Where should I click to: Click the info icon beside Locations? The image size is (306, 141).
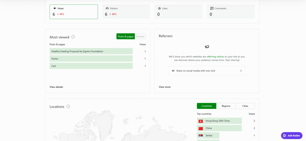pyautogui.click(x=68, y=106)
